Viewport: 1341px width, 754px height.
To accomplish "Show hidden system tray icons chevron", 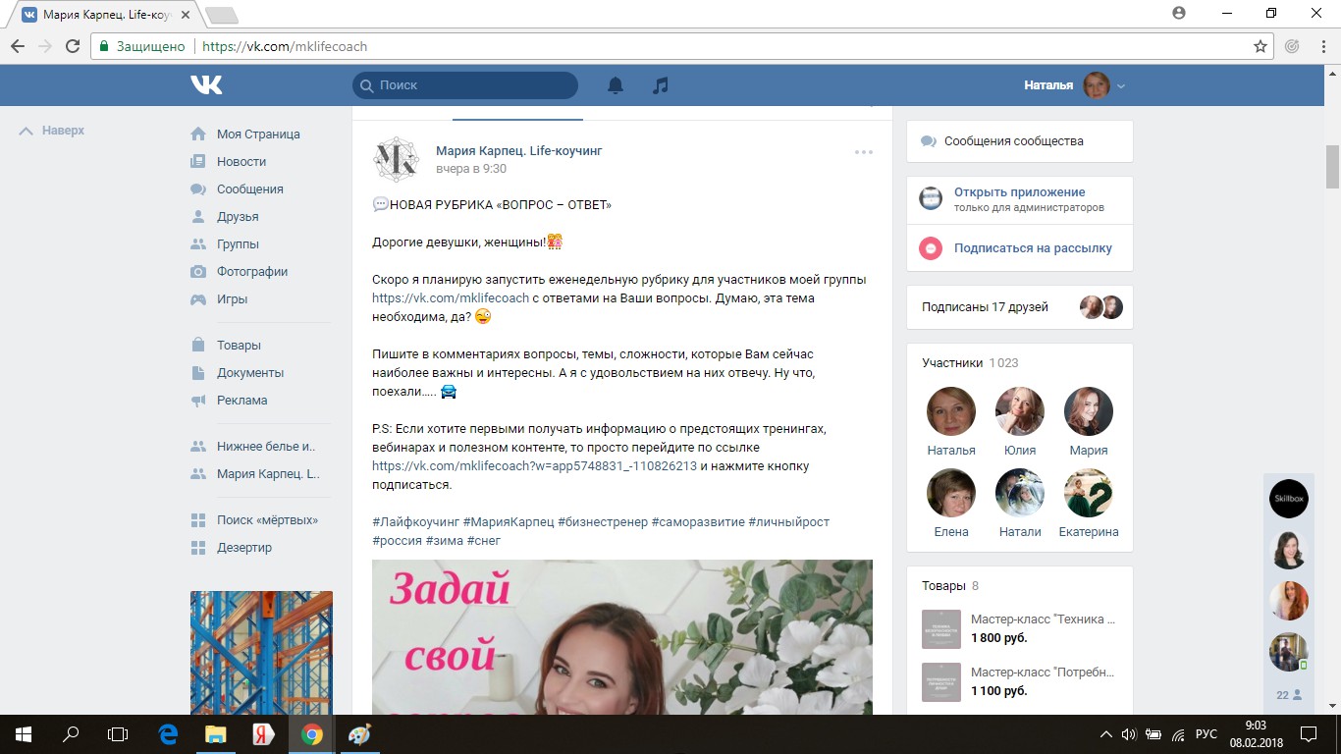I will click(1106, 734).
